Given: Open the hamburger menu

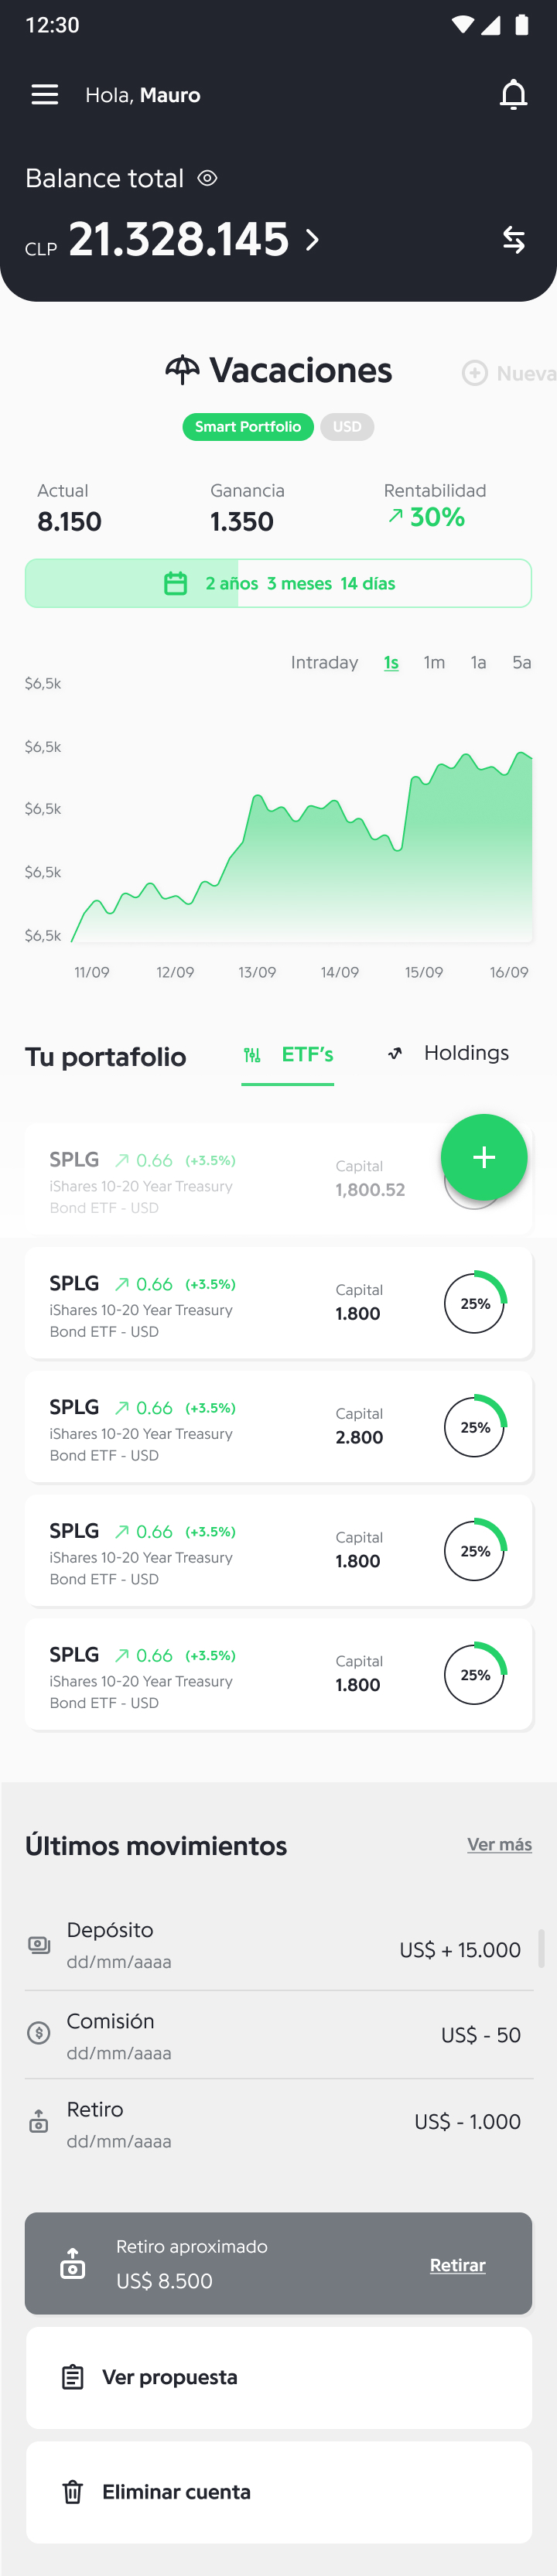Looking at the screenshot, I should (45, 95).
